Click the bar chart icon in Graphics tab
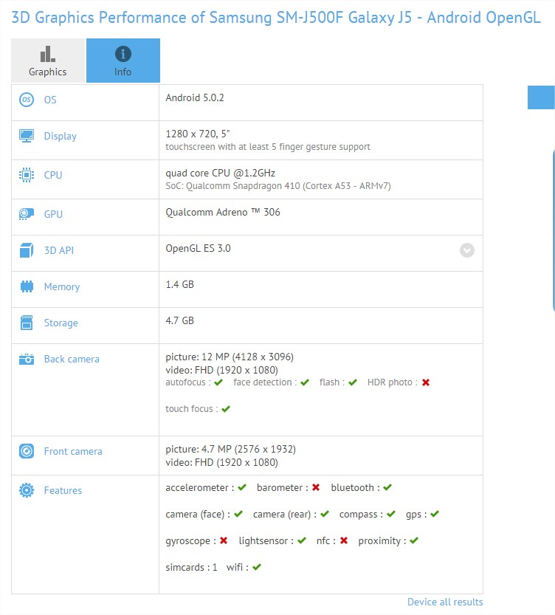The height and width of the screenshot is (615, 555). (x=48, y=54)
